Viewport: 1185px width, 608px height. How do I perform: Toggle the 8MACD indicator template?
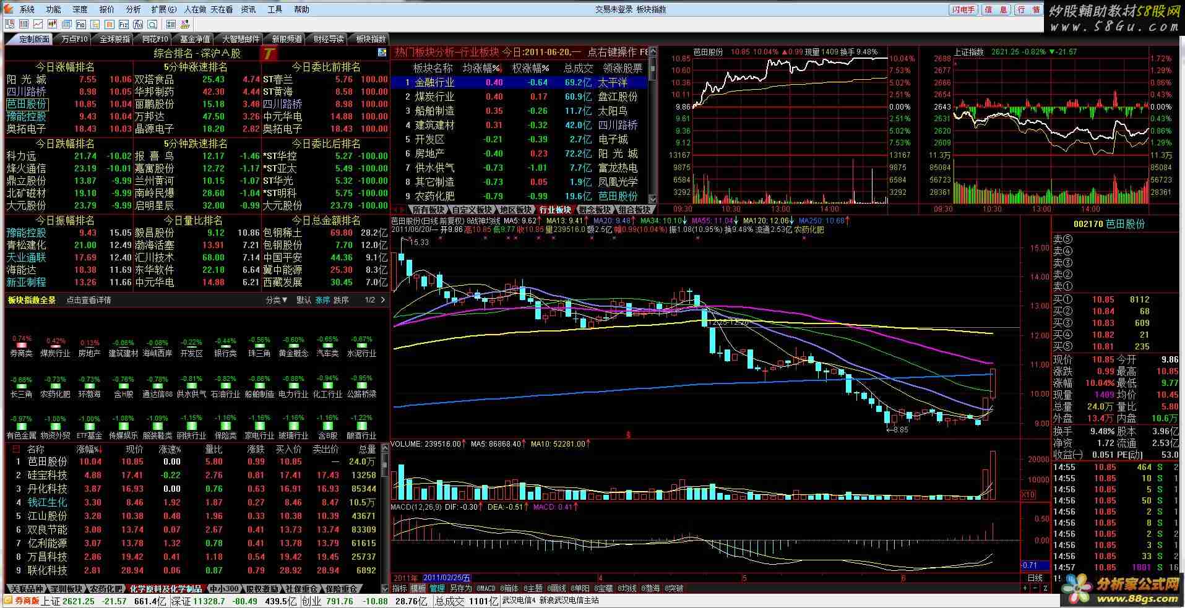[486, 588]
